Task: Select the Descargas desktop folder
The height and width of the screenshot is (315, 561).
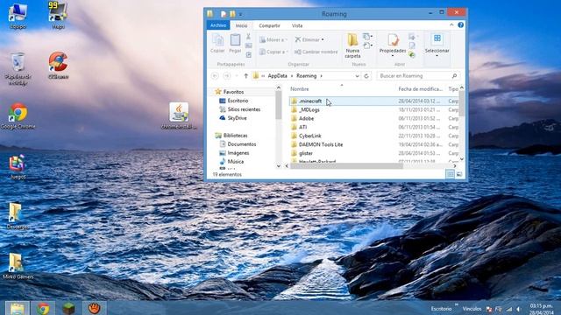Action: 18,216
